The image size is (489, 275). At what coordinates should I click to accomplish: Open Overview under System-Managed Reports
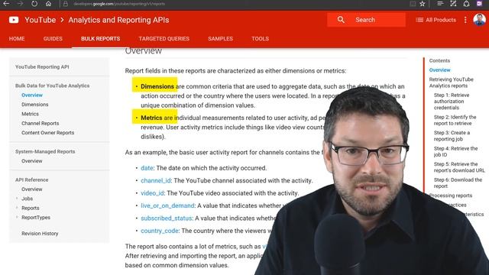(32, 161)
